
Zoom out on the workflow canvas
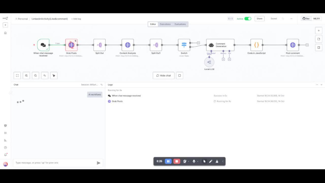pos(35,75)
